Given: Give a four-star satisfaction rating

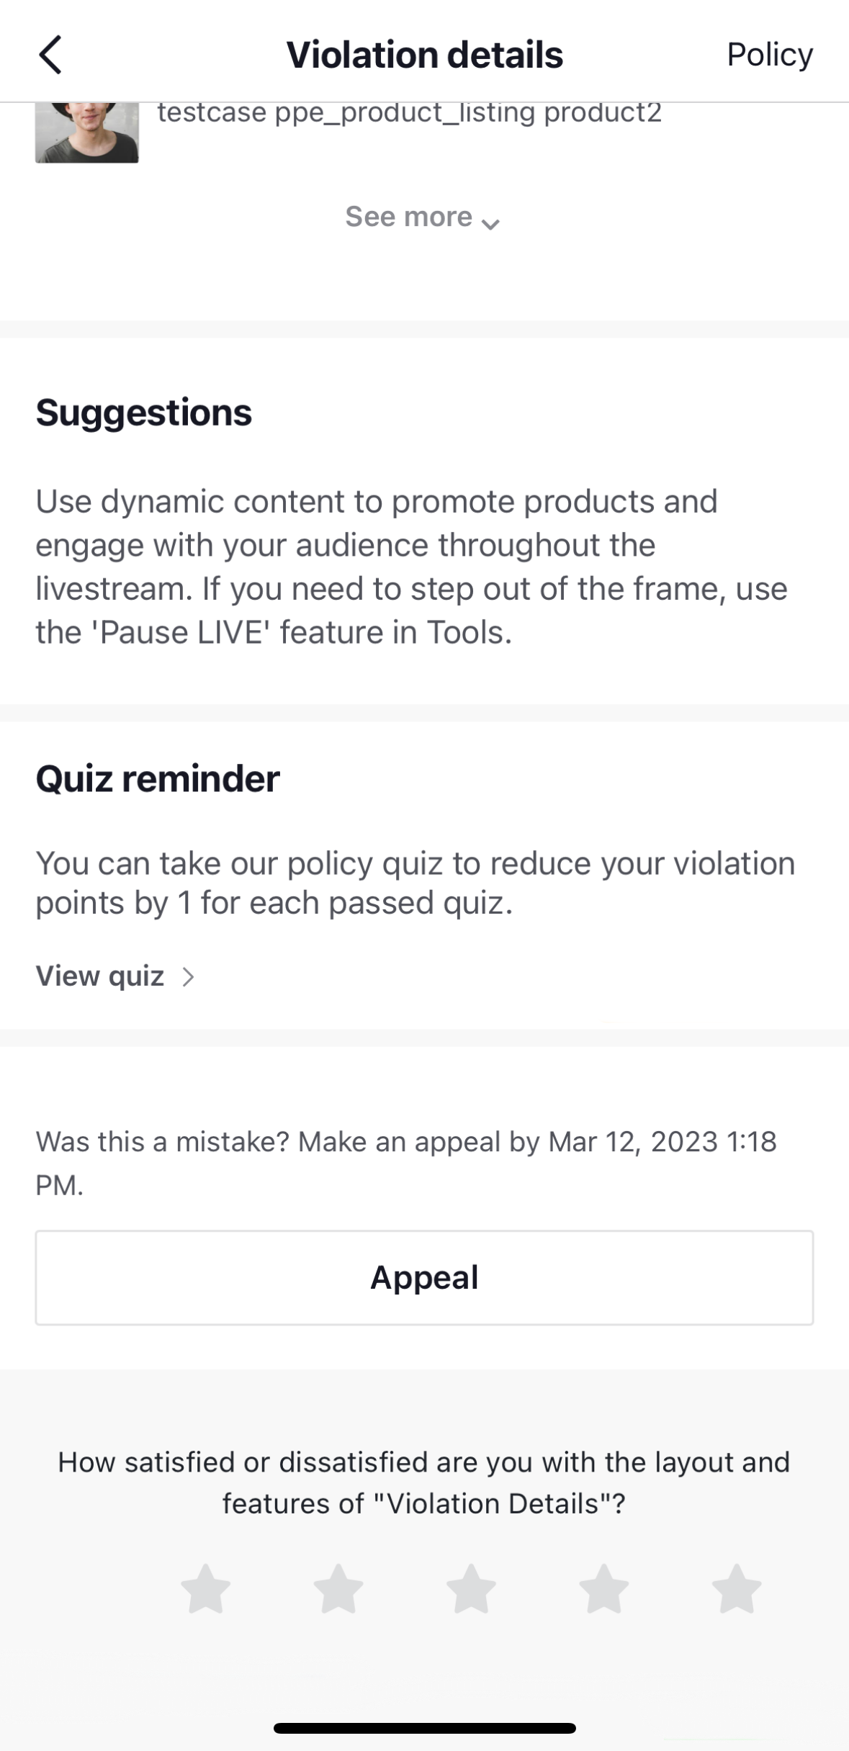Looking at the screenshot, I should [604, 1588].
